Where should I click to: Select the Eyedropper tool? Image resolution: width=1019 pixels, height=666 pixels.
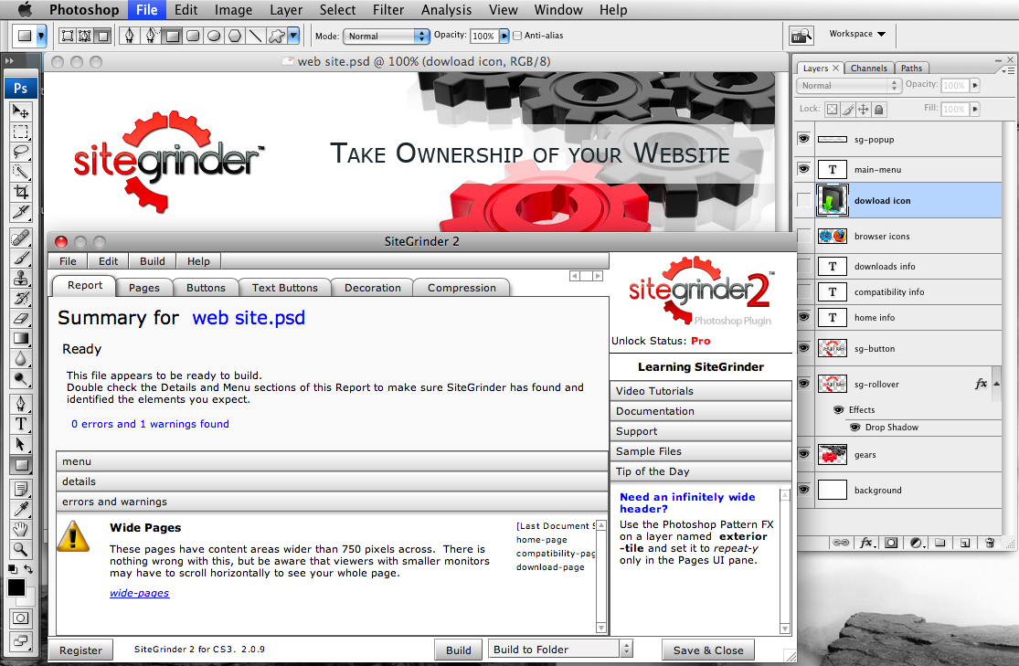(x=21, y=510)
